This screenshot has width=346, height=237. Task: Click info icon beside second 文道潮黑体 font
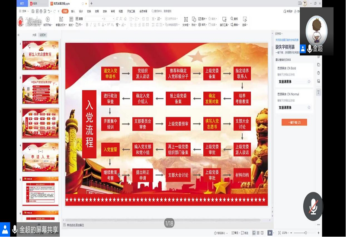click(x=309, y=107)
